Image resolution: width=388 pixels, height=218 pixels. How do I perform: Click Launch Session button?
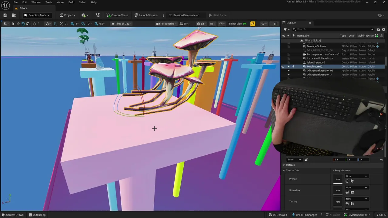pyautogui.click(x=146, y=15)
